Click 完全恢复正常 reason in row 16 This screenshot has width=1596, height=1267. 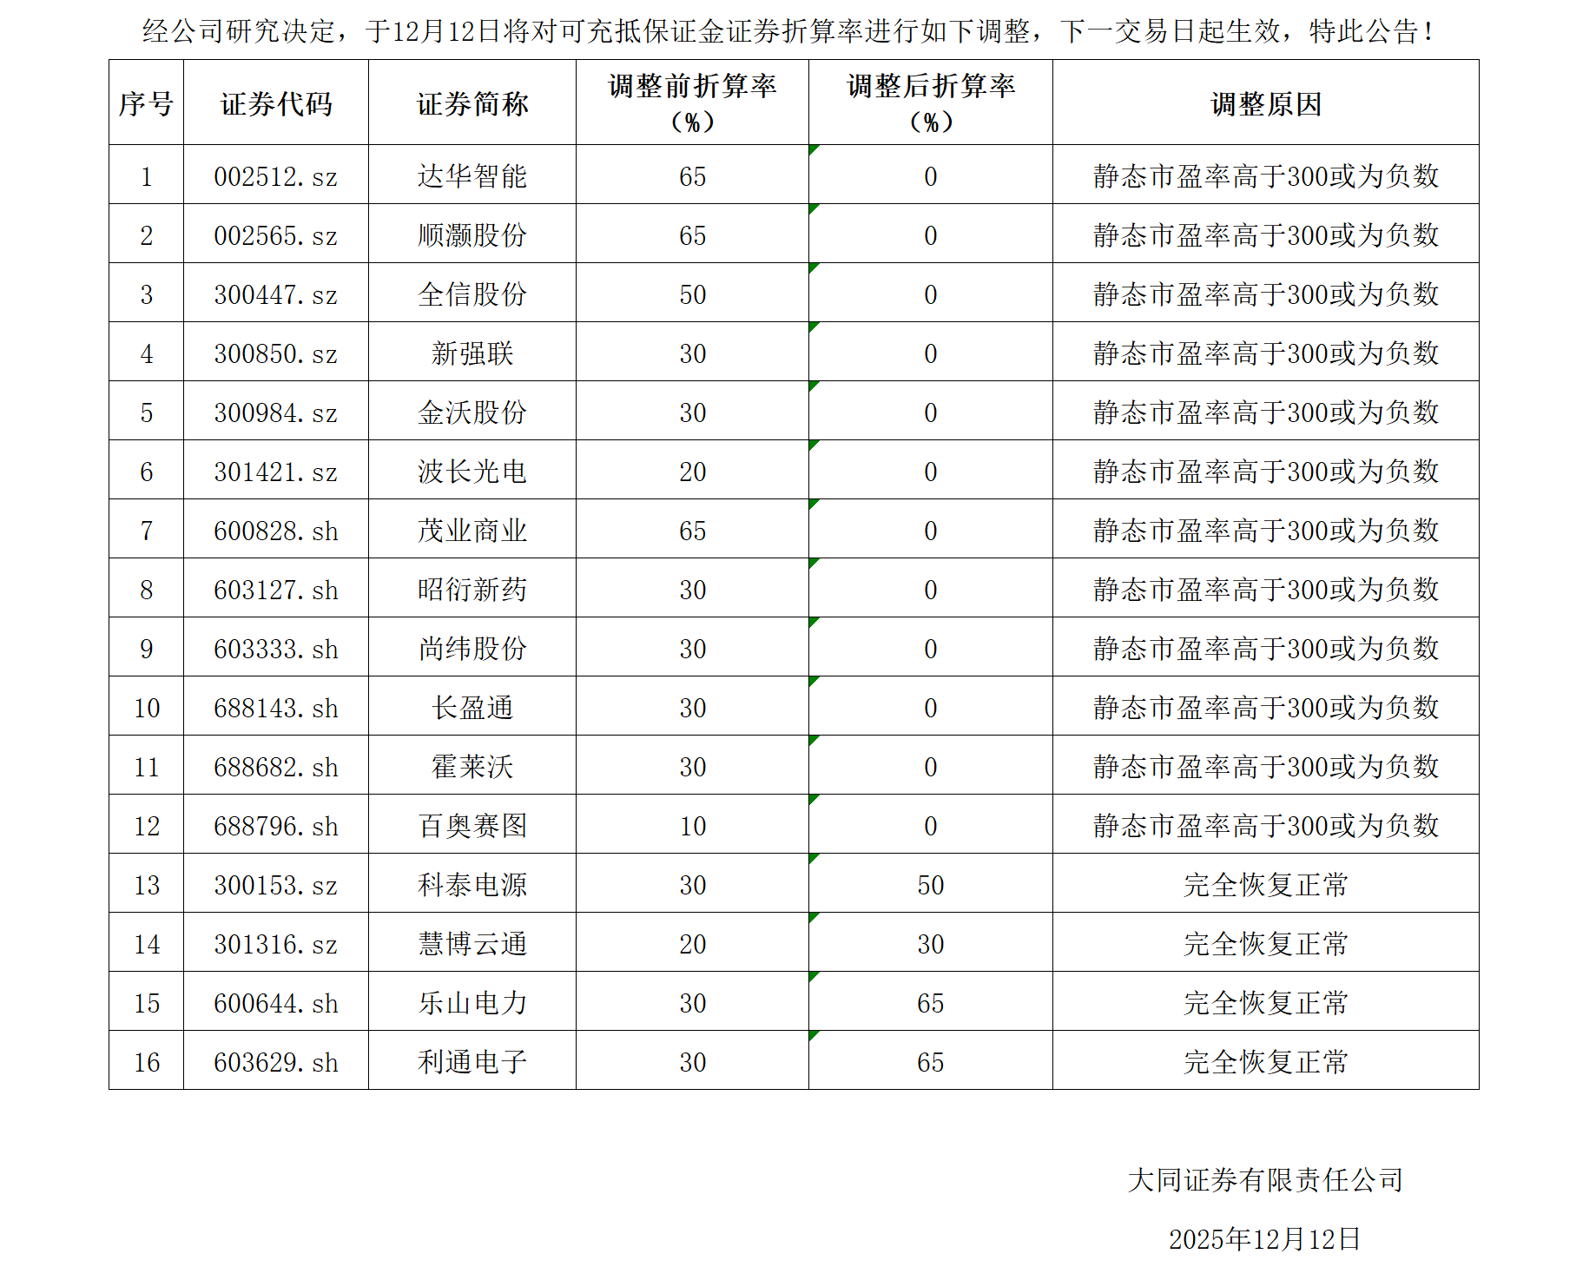(x=1265, y=1062)
